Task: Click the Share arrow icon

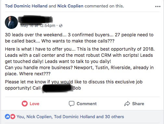Action: 127,104
